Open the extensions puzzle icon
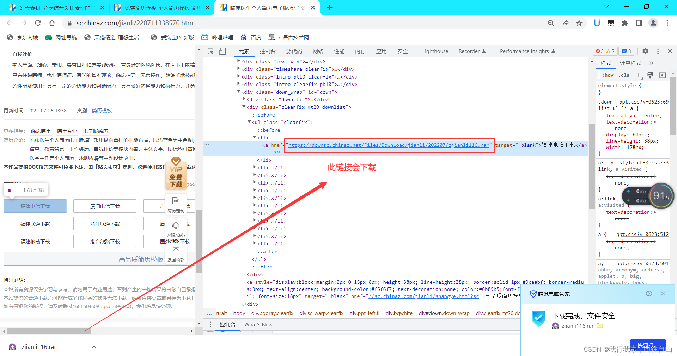This screenshot has width=677, height=356. [x=625, y=23]
